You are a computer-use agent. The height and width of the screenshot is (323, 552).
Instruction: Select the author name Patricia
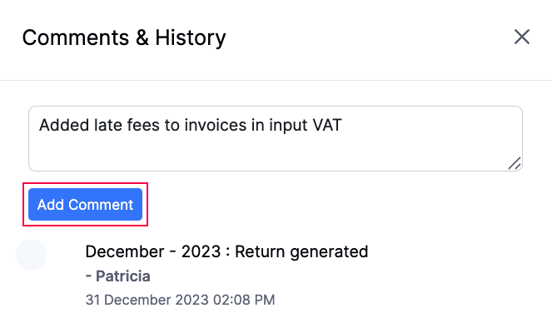pyautogui.click(x=123, y=276)
